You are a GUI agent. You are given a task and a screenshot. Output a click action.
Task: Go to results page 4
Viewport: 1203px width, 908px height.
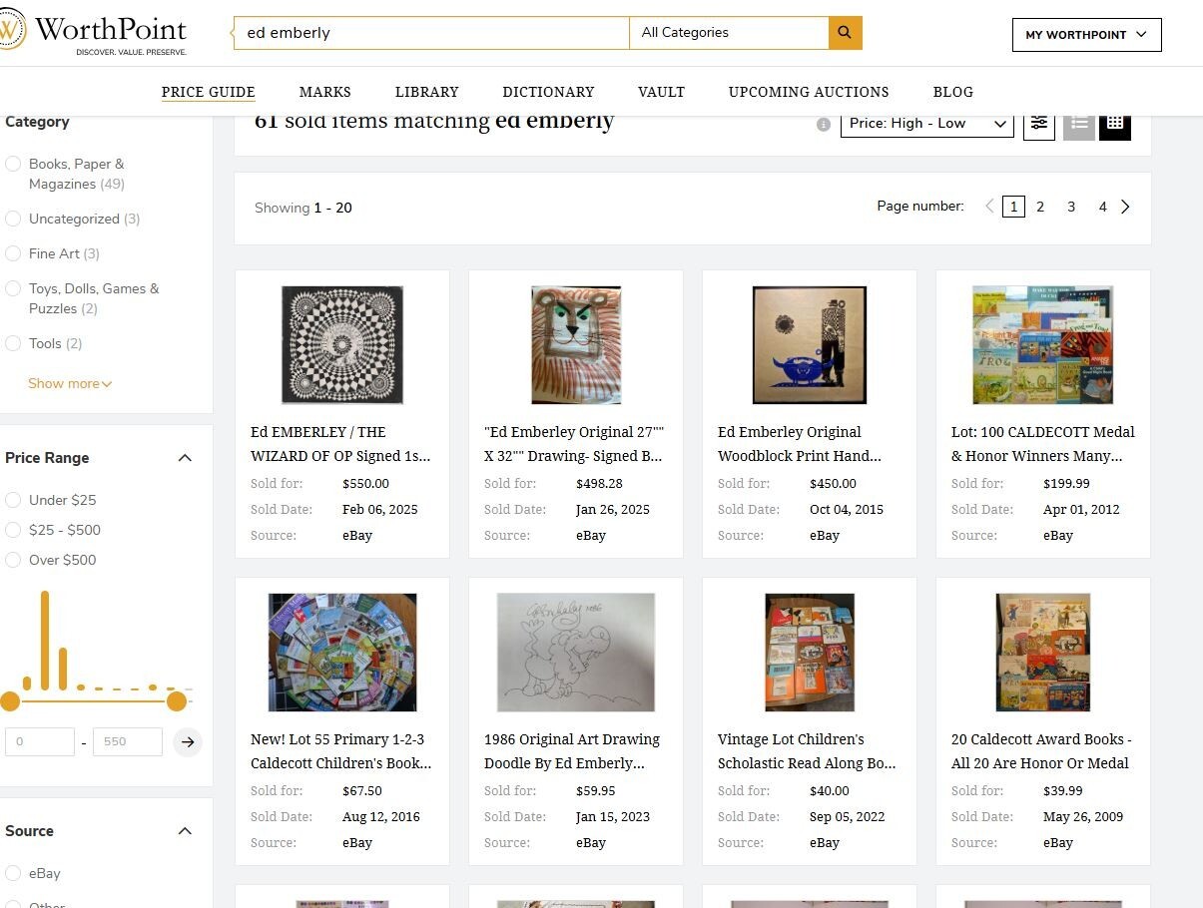tap(1103, 207)
